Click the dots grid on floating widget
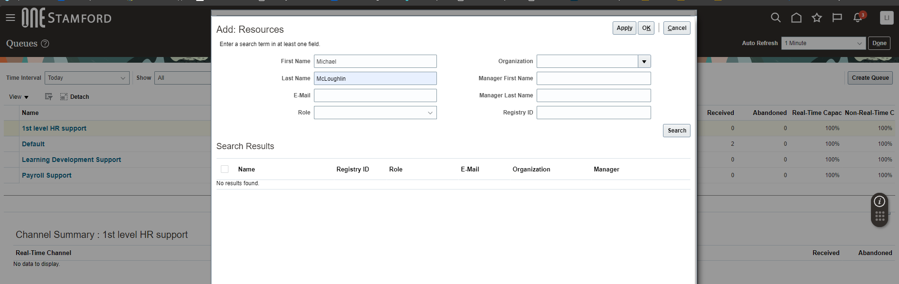The image size is (899, 284). pyautogui.click(x=880, y=217)
